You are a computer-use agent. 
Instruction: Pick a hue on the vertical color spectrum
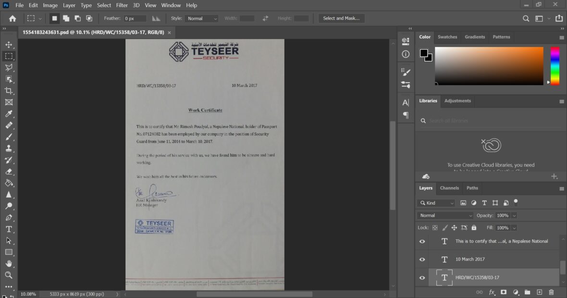click(x=555, y=66)
